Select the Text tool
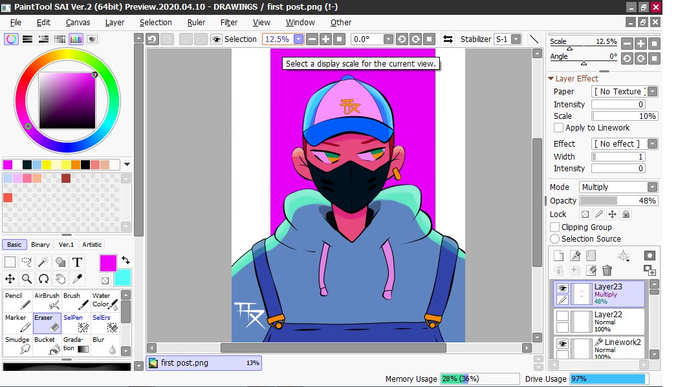 click(x=77, y=262)
